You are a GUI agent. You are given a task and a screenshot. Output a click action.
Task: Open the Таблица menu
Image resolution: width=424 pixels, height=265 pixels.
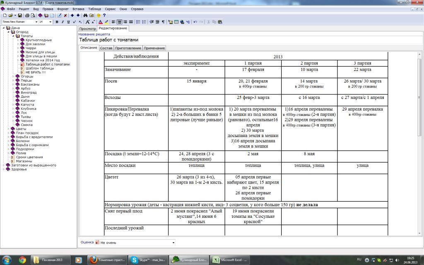coord(94,9)
